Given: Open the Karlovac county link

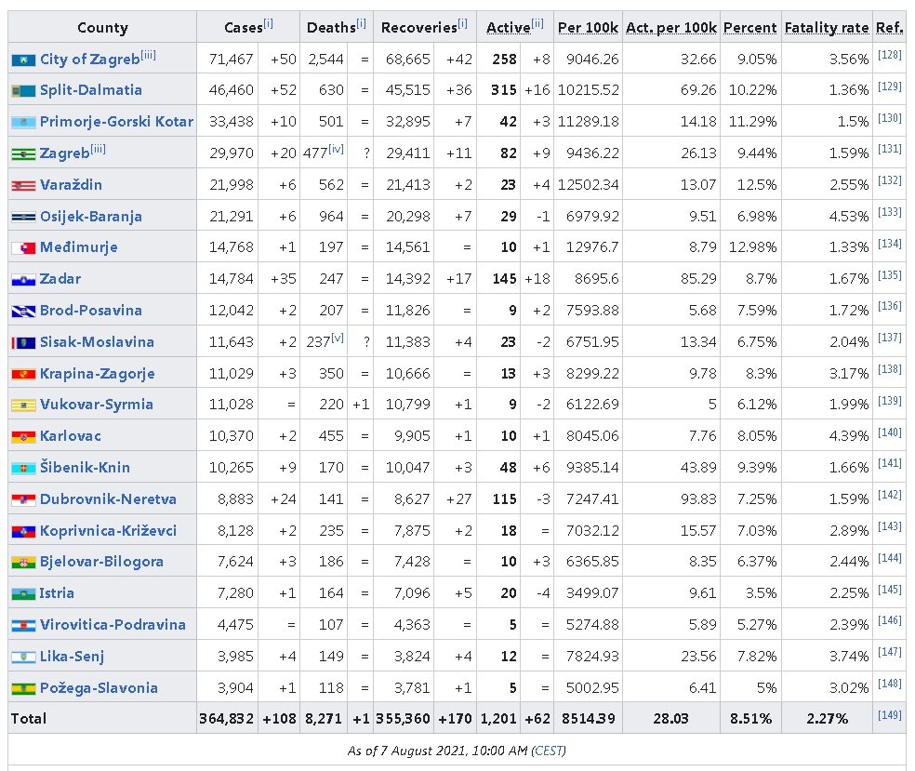Looking at the screenshot, I should (x=70, y=435).
